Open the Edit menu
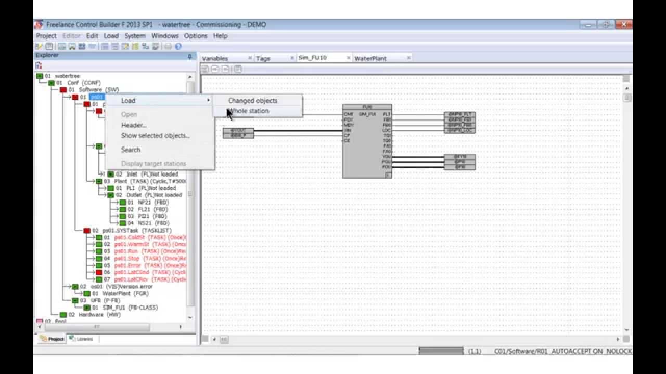The width and height of the screenshot is (666, 374). pos(92,36)
